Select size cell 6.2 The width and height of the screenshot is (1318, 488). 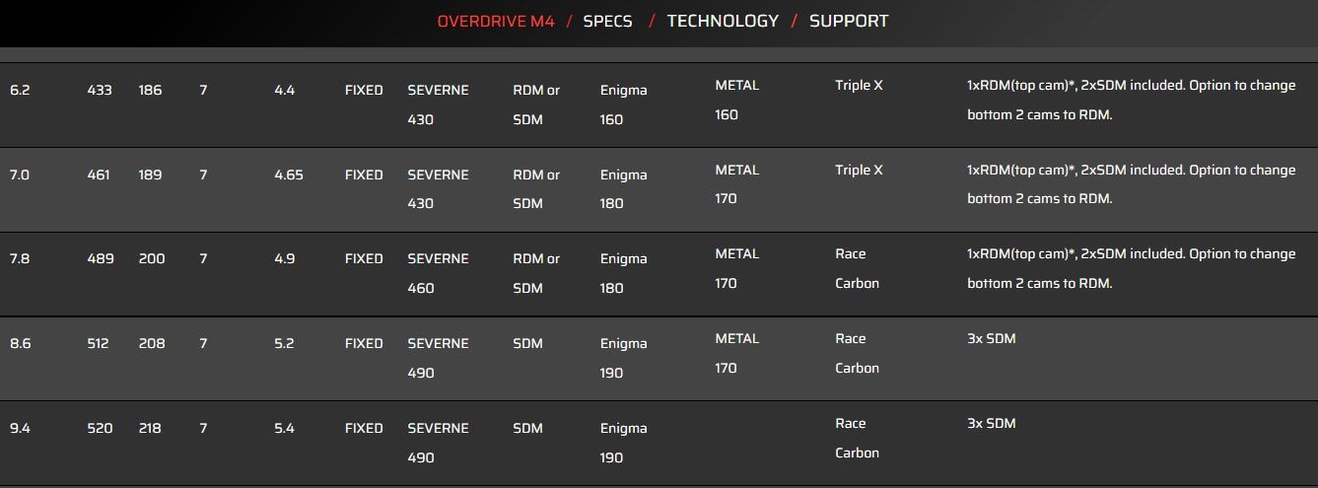20,90
